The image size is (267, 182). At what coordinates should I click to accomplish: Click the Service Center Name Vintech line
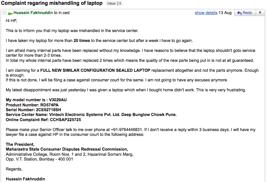click(91, 115)
